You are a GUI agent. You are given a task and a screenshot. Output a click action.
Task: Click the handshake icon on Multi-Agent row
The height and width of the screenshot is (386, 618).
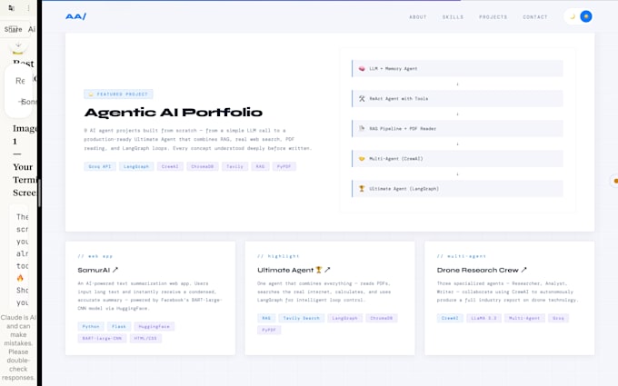pos(362,159)
